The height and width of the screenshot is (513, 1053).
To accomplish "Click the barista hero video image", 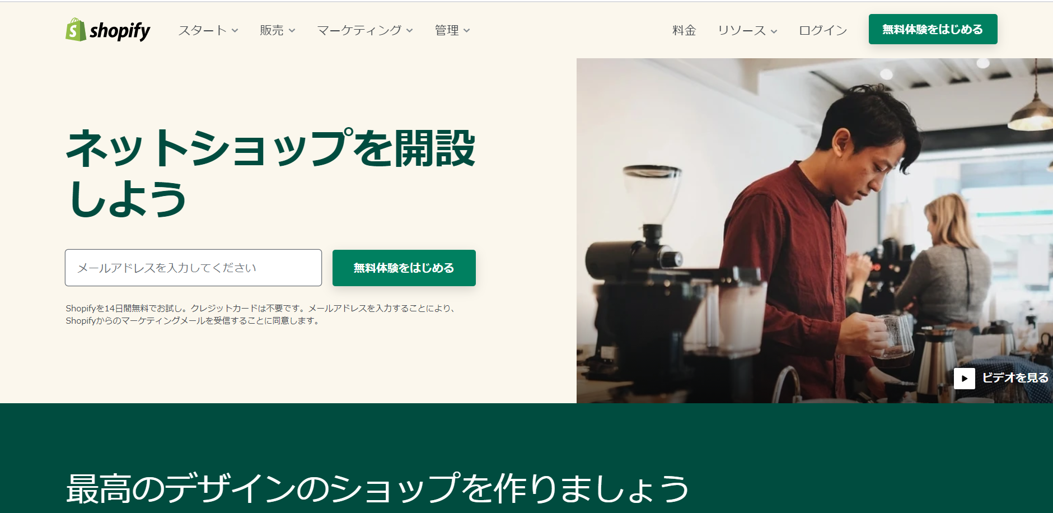I will point(815,231).
